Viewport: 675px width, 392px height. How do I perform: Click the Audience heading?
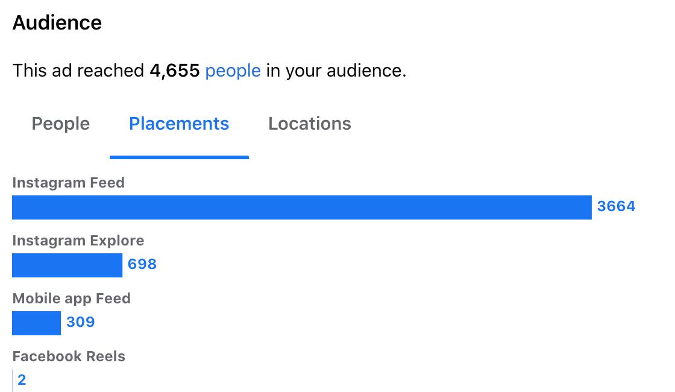pyautogui.click(x=57, y=23)
